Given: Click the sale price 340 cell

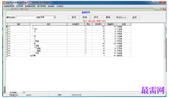Looking at the screenshot, I should click(x=111, y=27).
